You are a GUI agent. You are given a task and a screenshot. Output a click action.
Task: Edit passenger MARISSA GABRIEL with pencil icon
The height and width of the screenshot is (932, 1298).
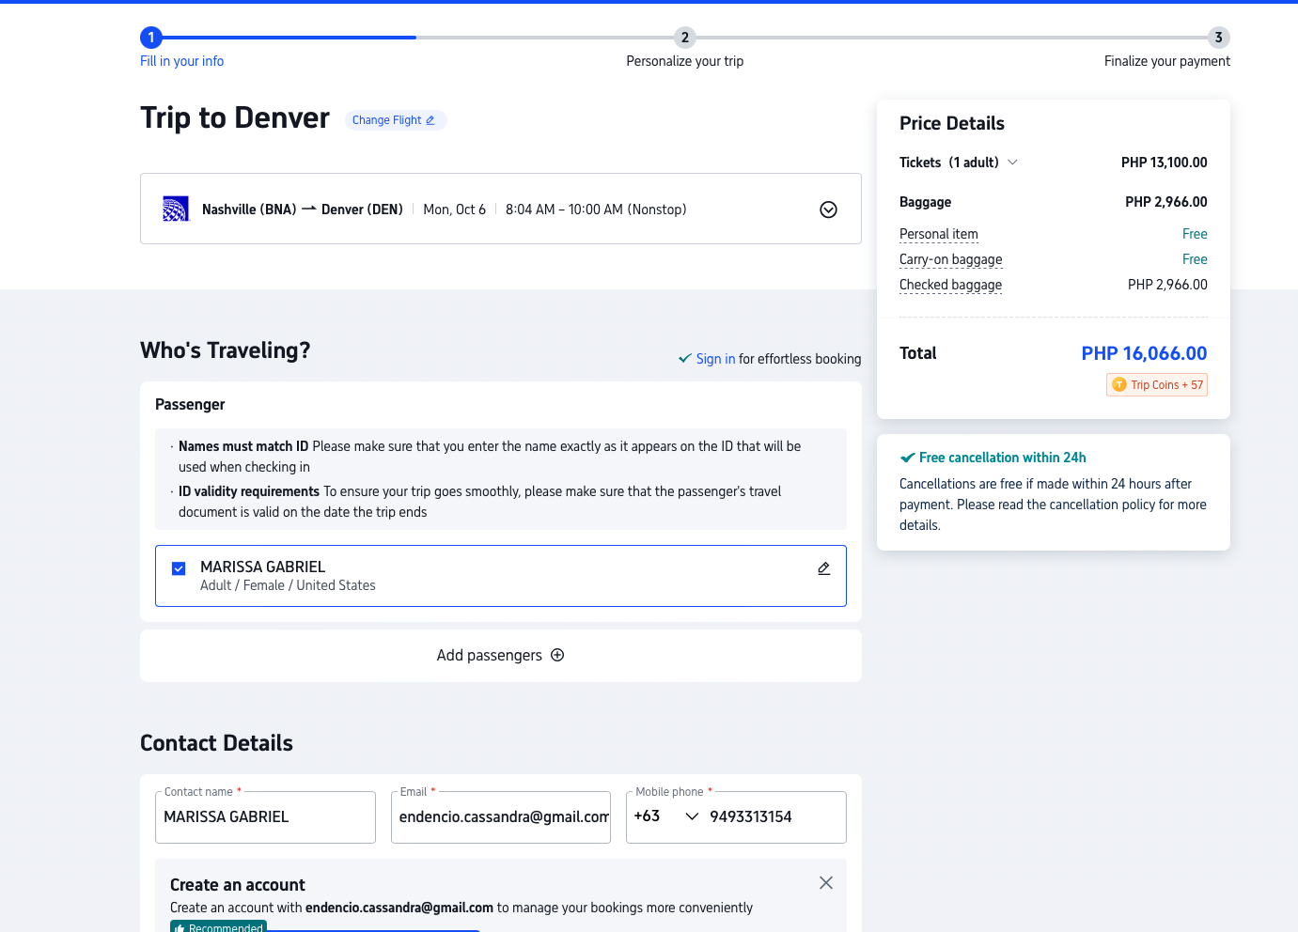823,568
